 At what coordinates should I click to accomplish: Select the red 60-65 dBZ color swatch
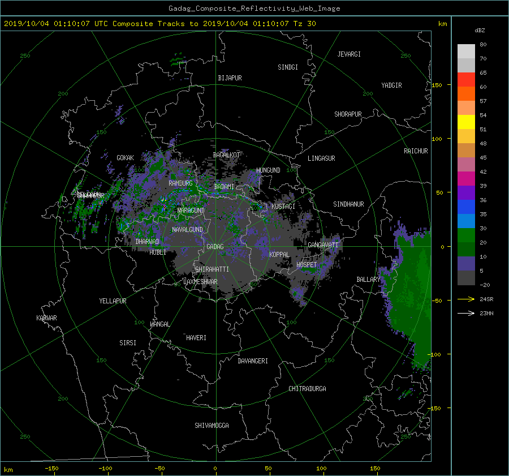tap(466, 80)
